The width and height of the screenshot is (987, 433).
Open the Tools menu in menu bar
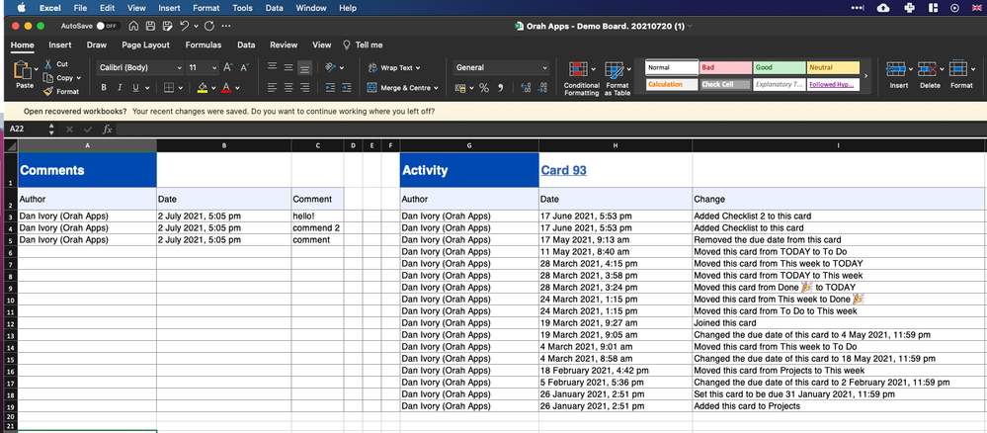point(242,8)
